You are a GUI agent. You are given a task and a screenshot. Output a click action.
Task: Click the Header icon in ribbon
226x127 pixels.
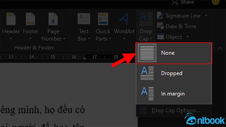11,19
